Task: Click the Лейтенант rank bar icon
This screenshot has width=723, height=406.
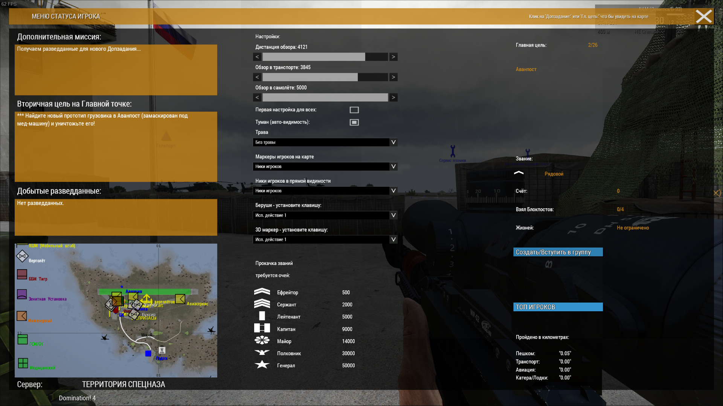Action: [x=262, y=316]
